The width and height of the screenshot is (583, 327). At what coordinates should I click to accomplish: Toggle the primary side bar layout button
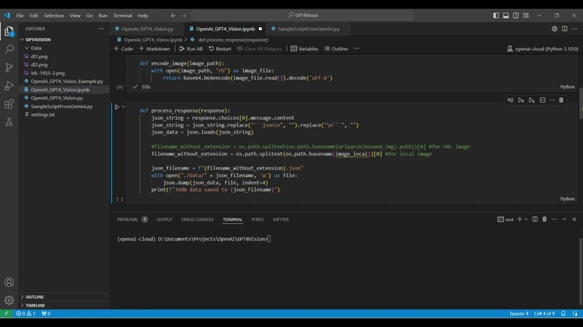[496, 15]
